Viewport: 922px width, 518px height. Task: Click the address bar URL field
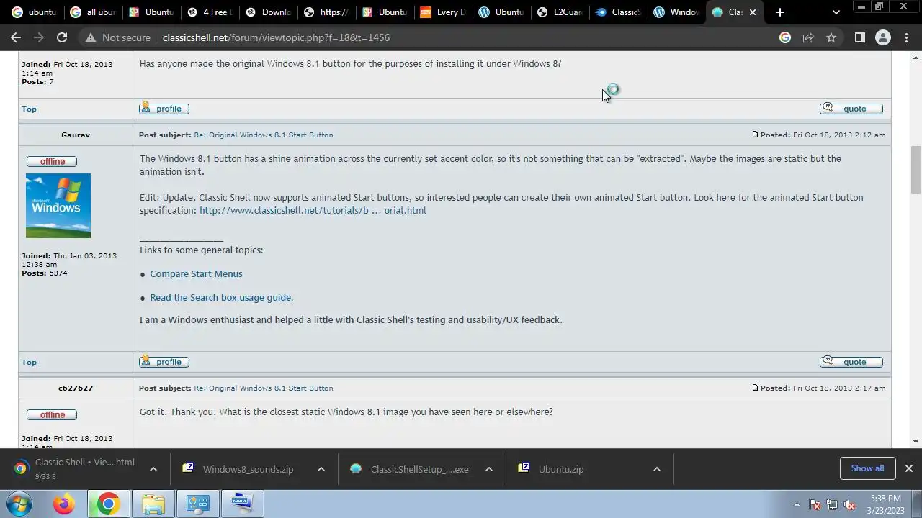pyautogui.click(x=461, y=37)
